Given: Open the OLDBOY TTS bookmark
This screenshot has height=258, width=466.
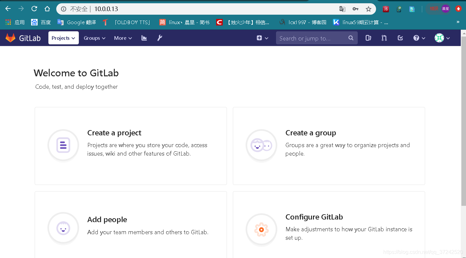Looking at the screenshot, I should [127, 22].
